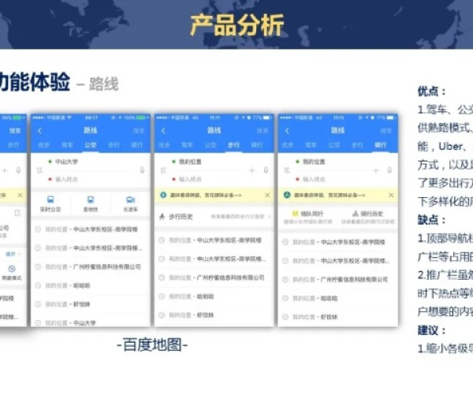The height and width of the screenshot is (394, 473).
Task: Tap the back arrow in the 公交 phone screen
Action: pos(40,131)
